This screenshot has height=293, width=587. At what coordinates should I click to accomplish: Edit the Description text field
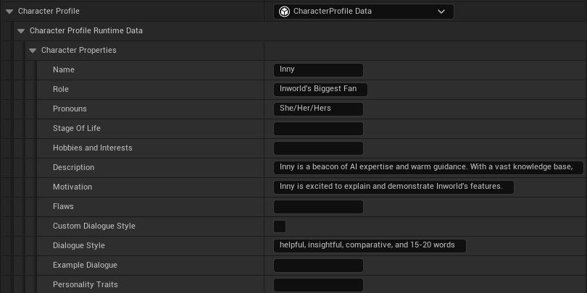point(428,167)
